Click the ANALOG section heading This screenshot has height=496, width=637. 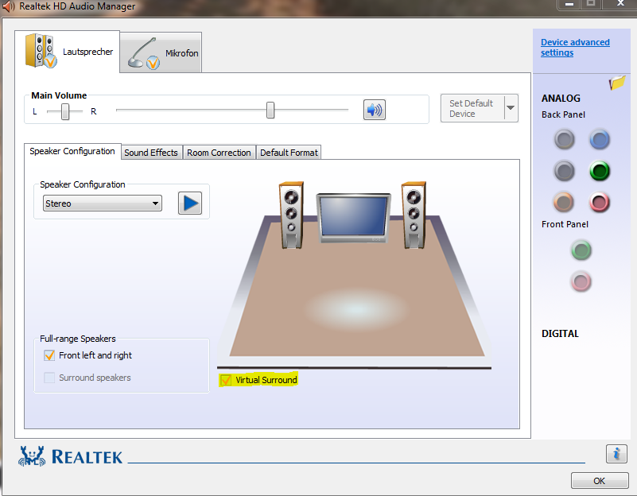click(x=561, y=99)
